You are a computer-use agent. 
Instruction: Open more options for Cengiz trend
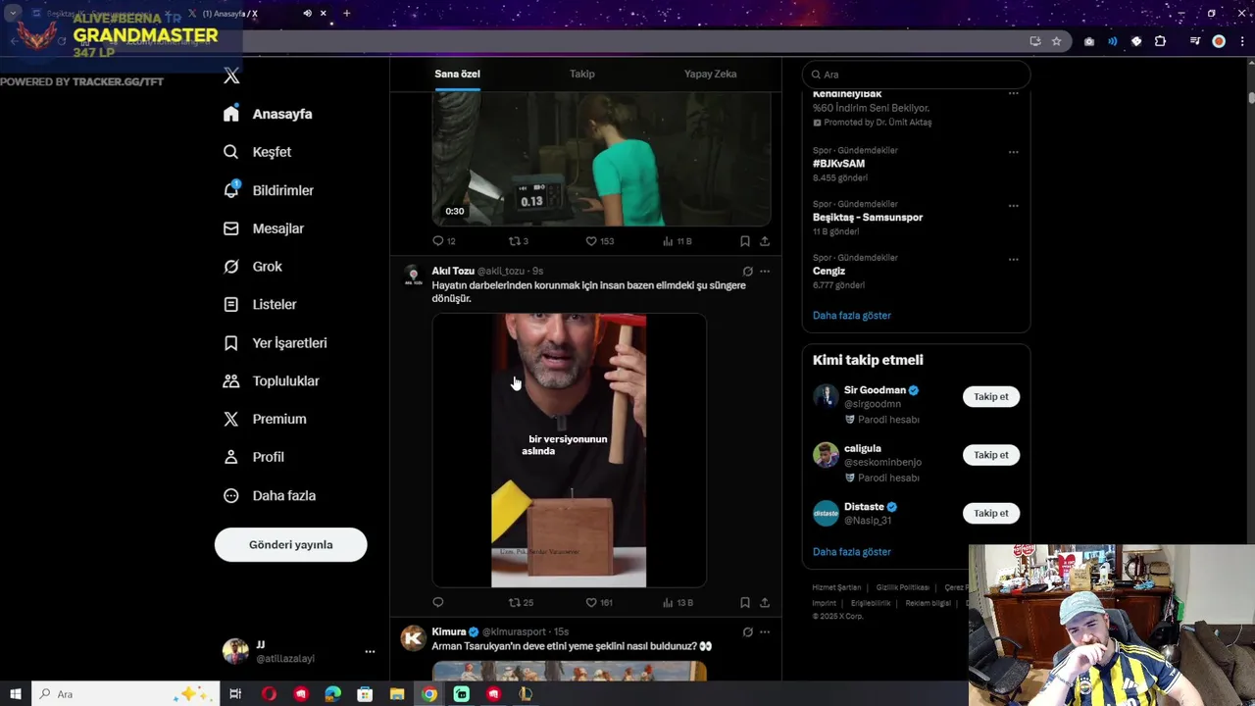tap(1013, 260)
